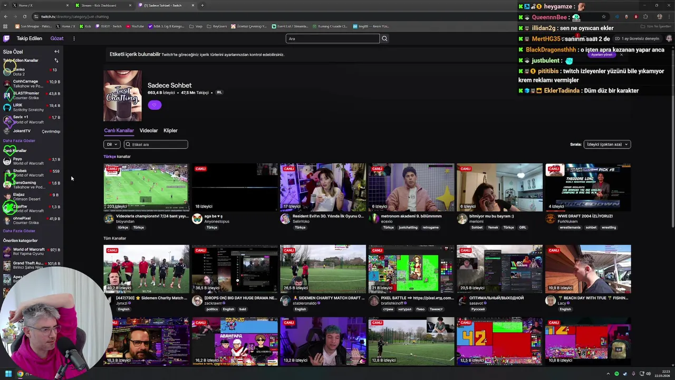Image resolution: width=675 pixels, height=380 pixels.
Task: Switch to the Klipler tab
Action: [170, 130]
